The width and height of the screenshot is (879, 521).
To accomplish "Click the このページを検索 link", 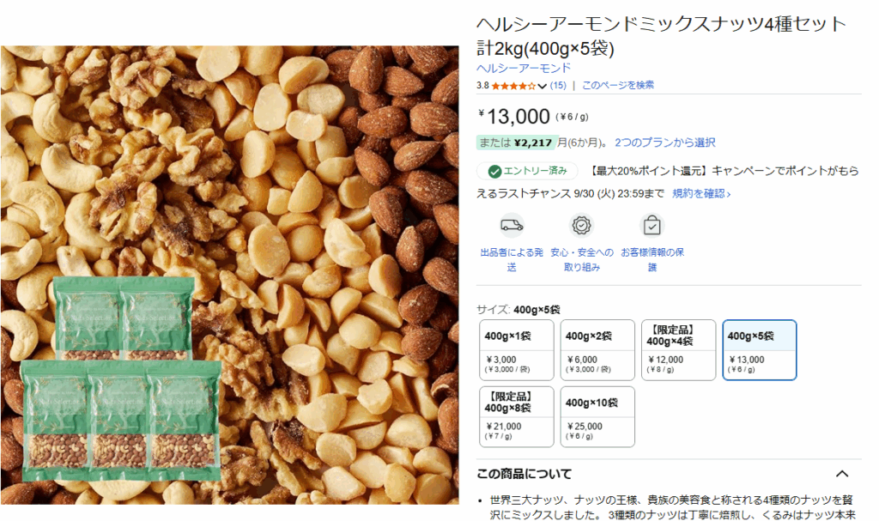I will tap(618, 85).
